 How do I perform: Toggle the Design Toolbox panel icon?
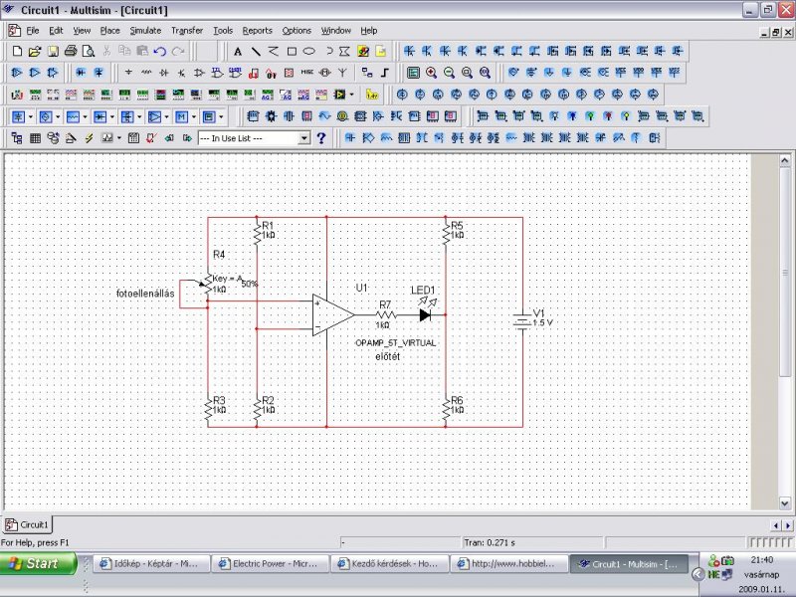tap(17, 138)
